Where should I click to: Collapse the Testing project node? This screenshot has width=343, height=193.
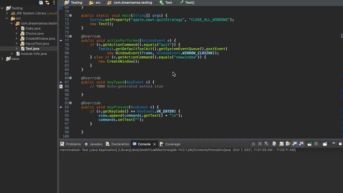click(x=2, y=8)
